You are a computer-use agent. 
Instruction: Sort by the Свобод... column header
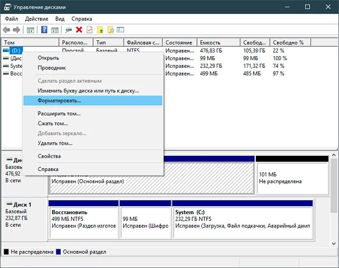click(255, 43)
